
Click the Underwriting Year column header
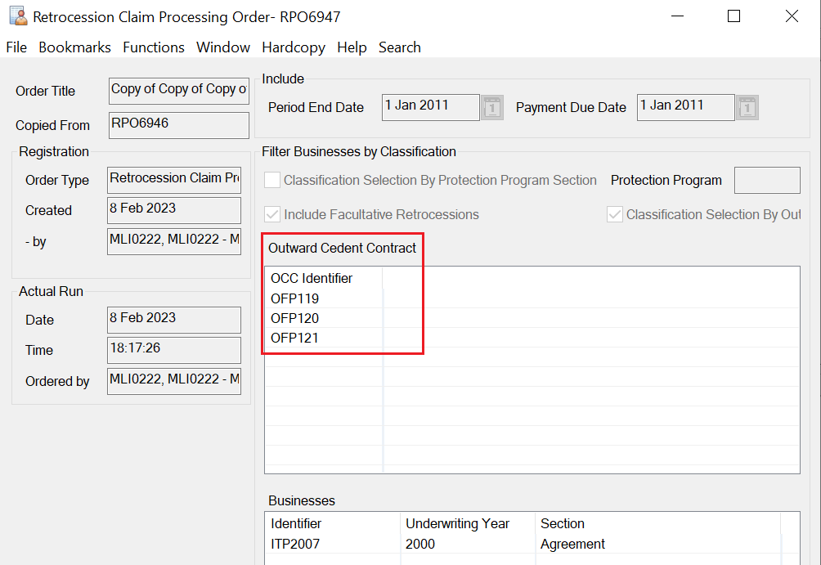[x=457, y=523]
